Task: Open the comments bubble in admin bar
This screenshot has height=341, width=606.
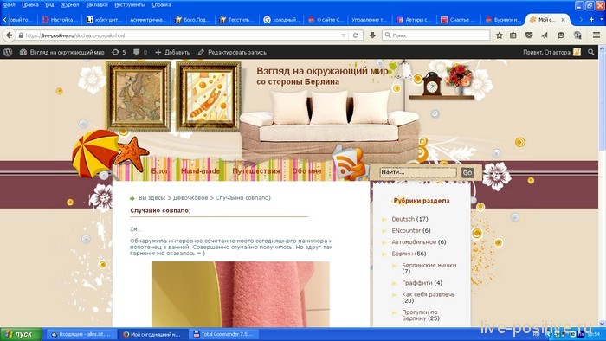Action: click(x=140, y=52)
